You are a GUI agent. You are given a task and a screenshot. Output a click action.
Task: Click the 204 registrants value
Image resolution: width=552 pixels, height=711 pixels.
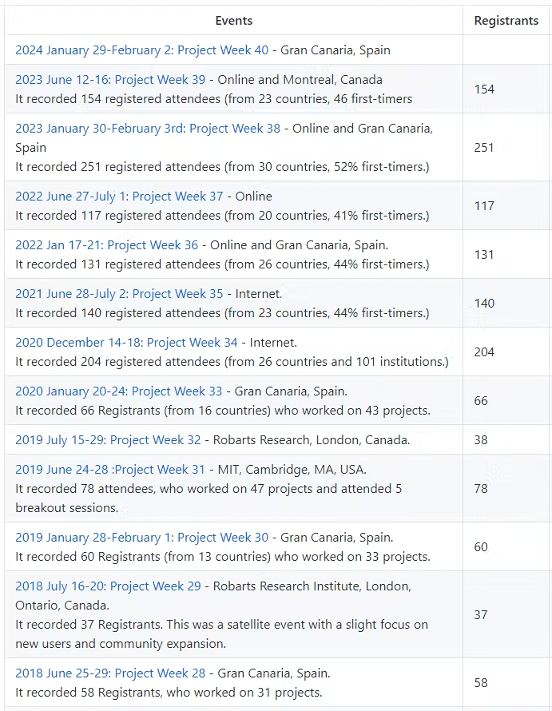[x=484, y=352]
